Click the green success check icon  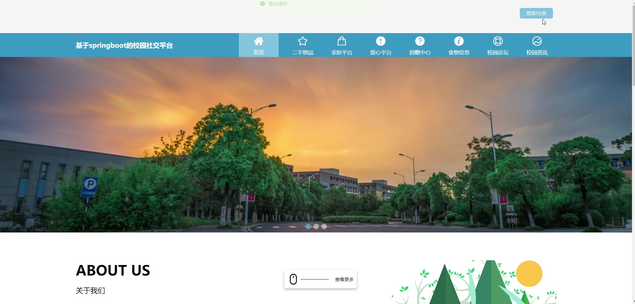(x=262, y=4)
